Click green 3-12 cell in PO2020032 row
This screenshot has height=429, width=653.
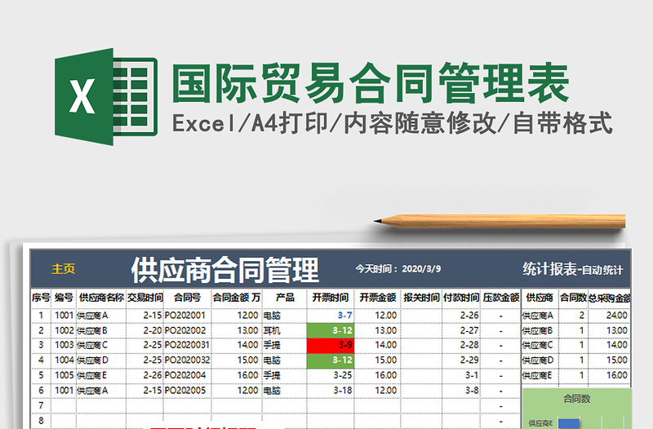point(331,360)
